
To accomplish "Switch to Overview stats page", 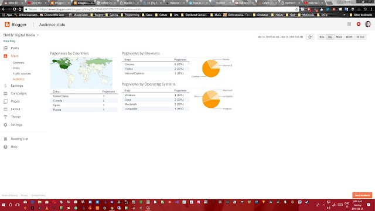I will pyautogui.click(x=18, y=63).
